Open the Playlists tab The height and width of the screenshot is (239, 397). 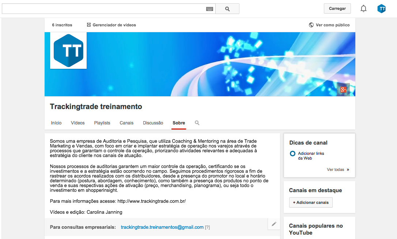click(102, 123)
